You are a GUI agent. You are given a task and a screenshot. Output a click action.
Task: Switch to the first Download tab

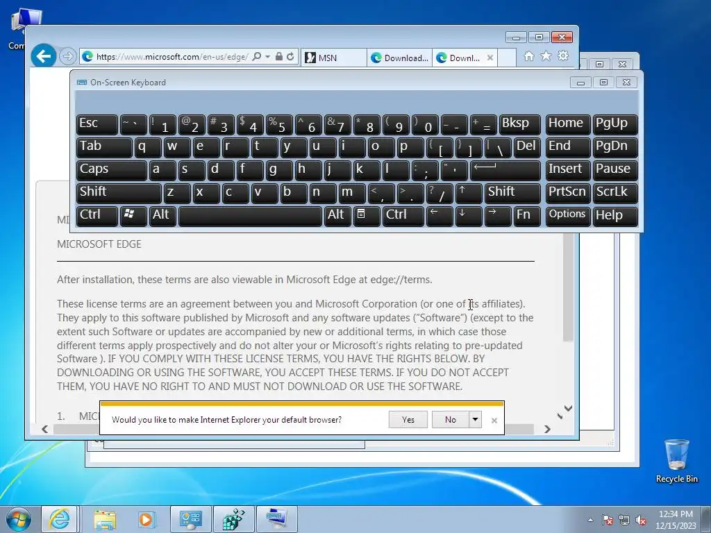point(399,58)
